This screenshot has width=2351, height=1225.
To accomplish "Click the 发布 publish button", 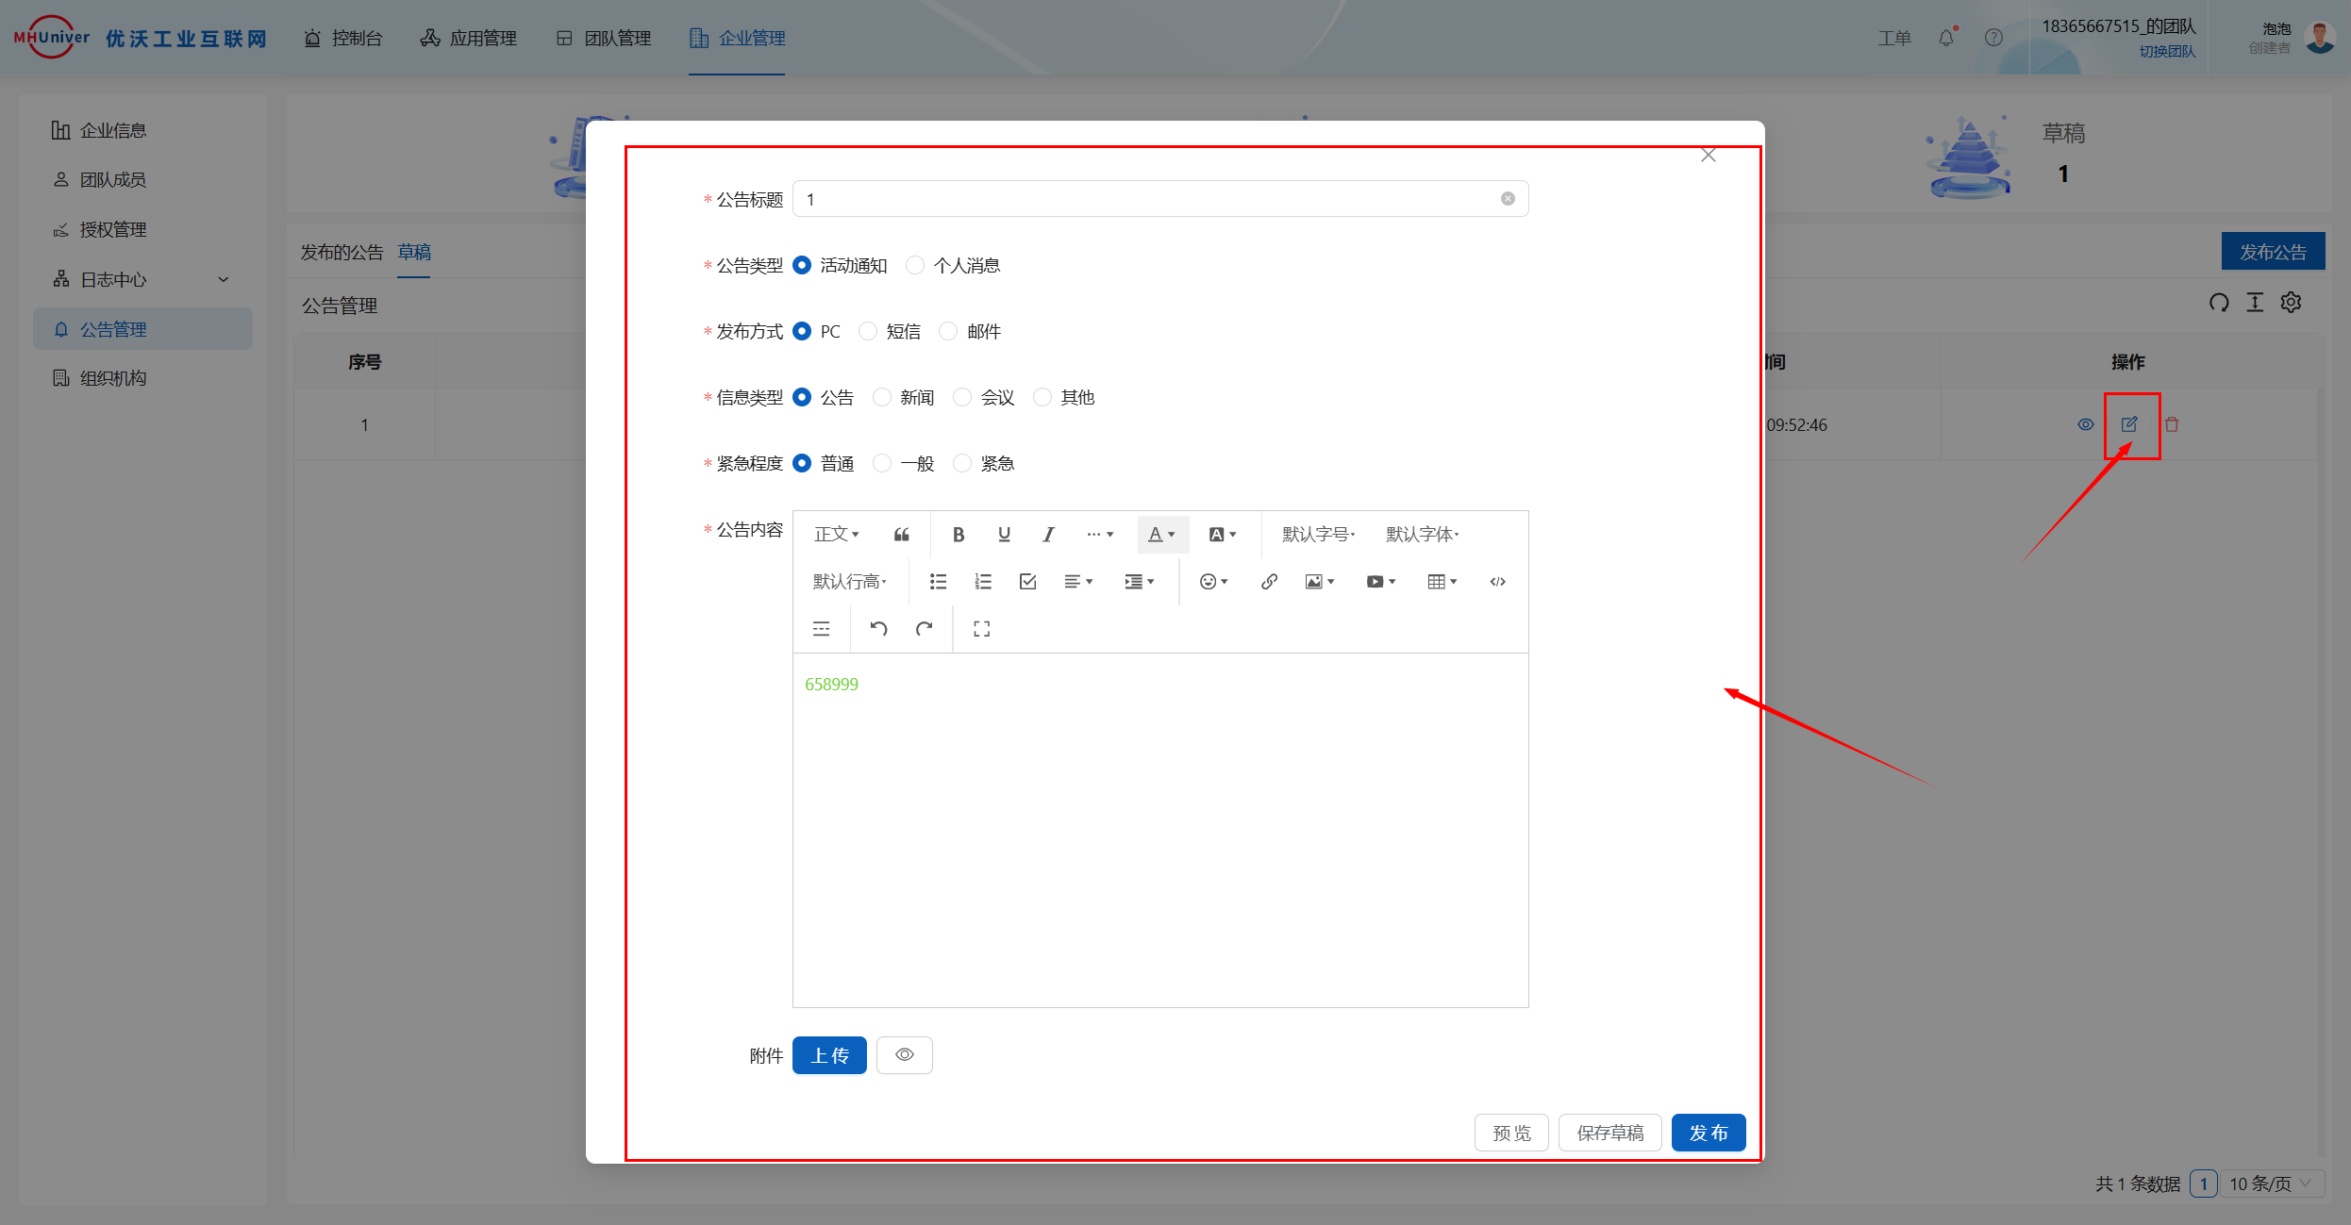I will (1708, 1133).
